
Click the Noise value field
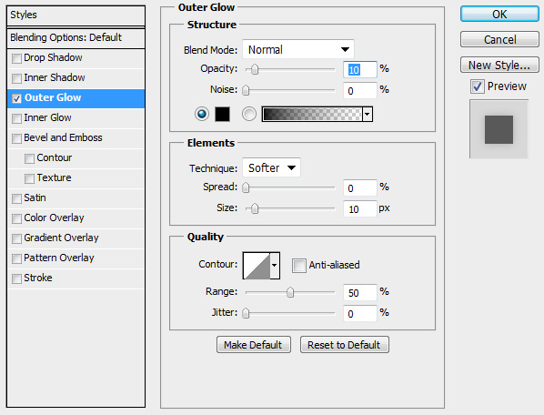tap(359, 91)
